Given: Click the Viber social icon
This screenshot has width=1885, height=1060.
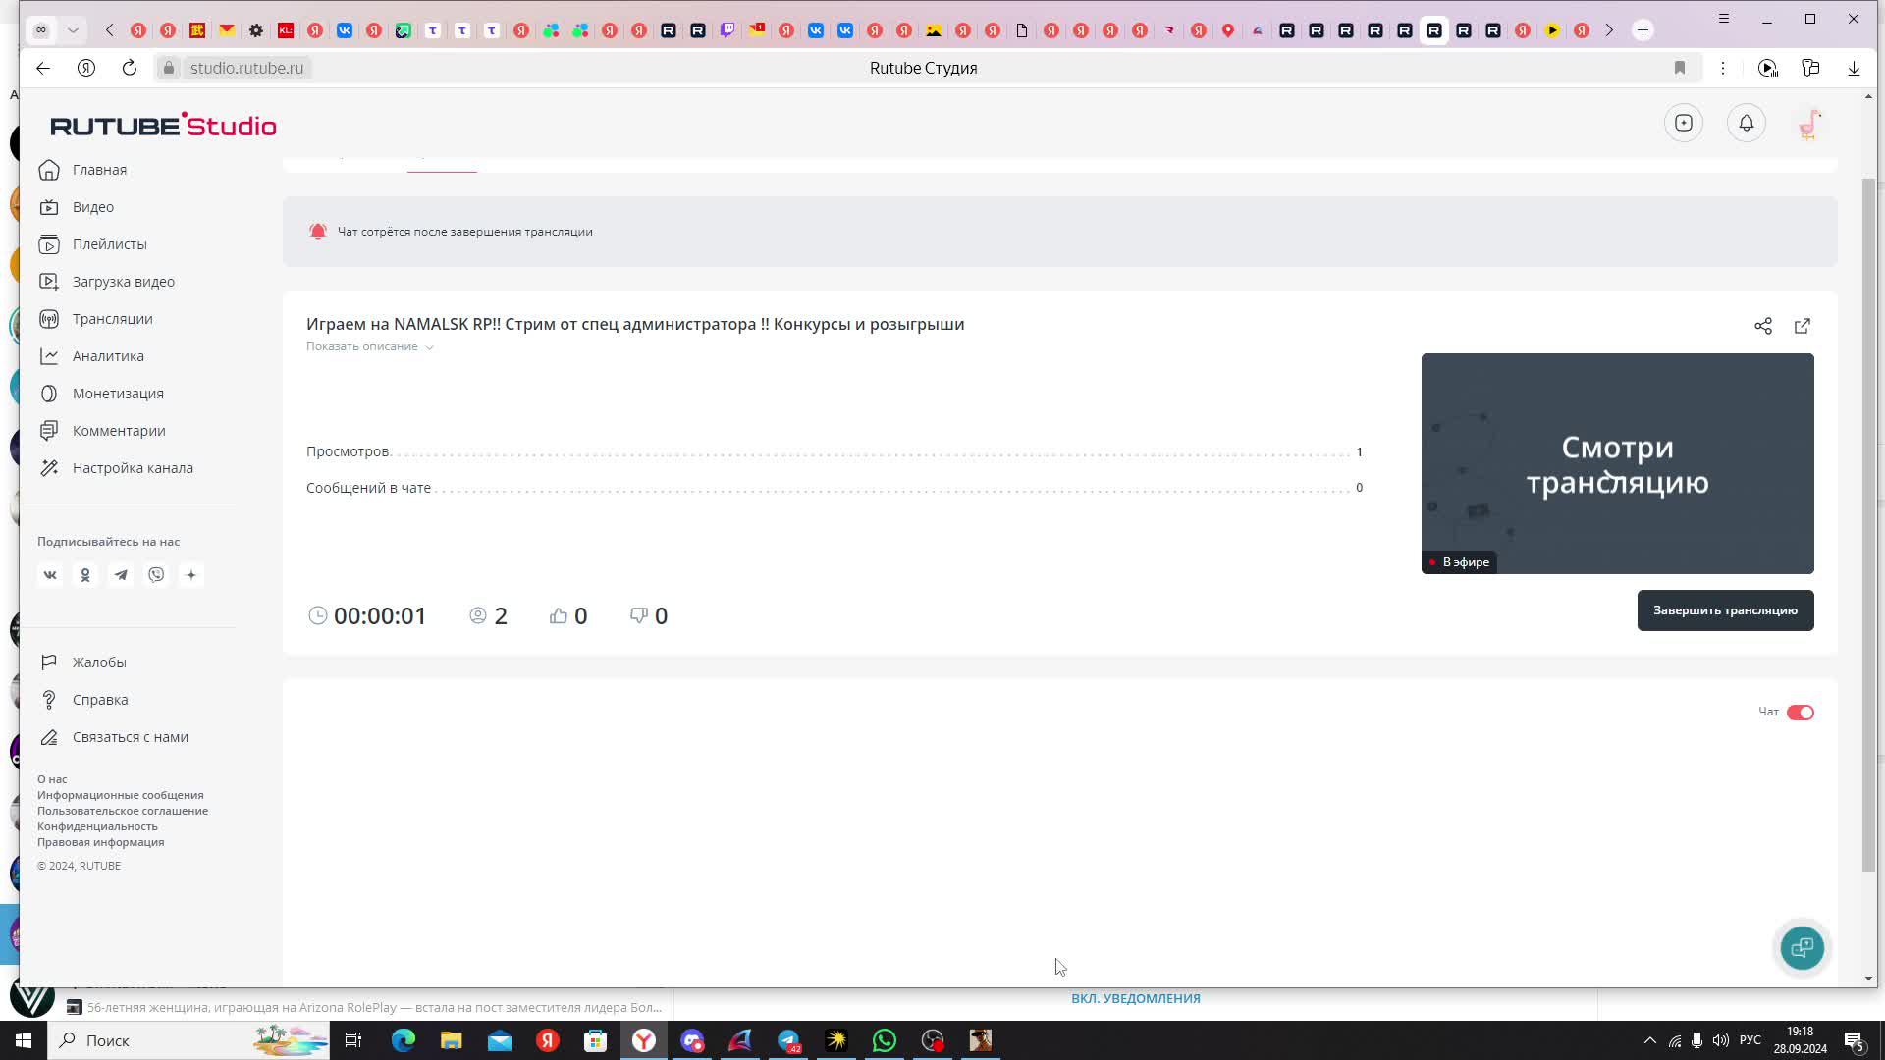Looking at the screenshot, I should click(156, 575).
